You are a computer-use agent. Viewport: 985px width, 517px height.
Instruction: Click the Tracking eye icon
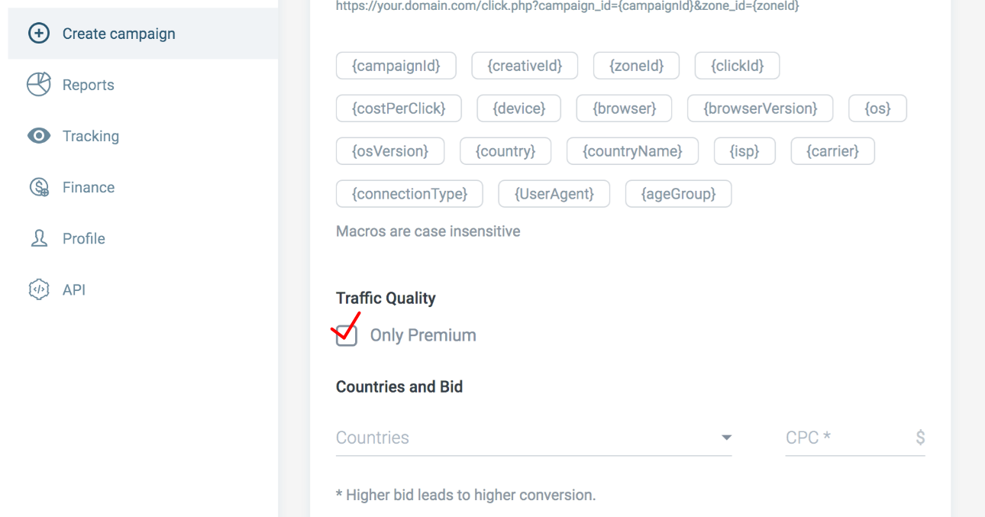[x=38, y=136]
